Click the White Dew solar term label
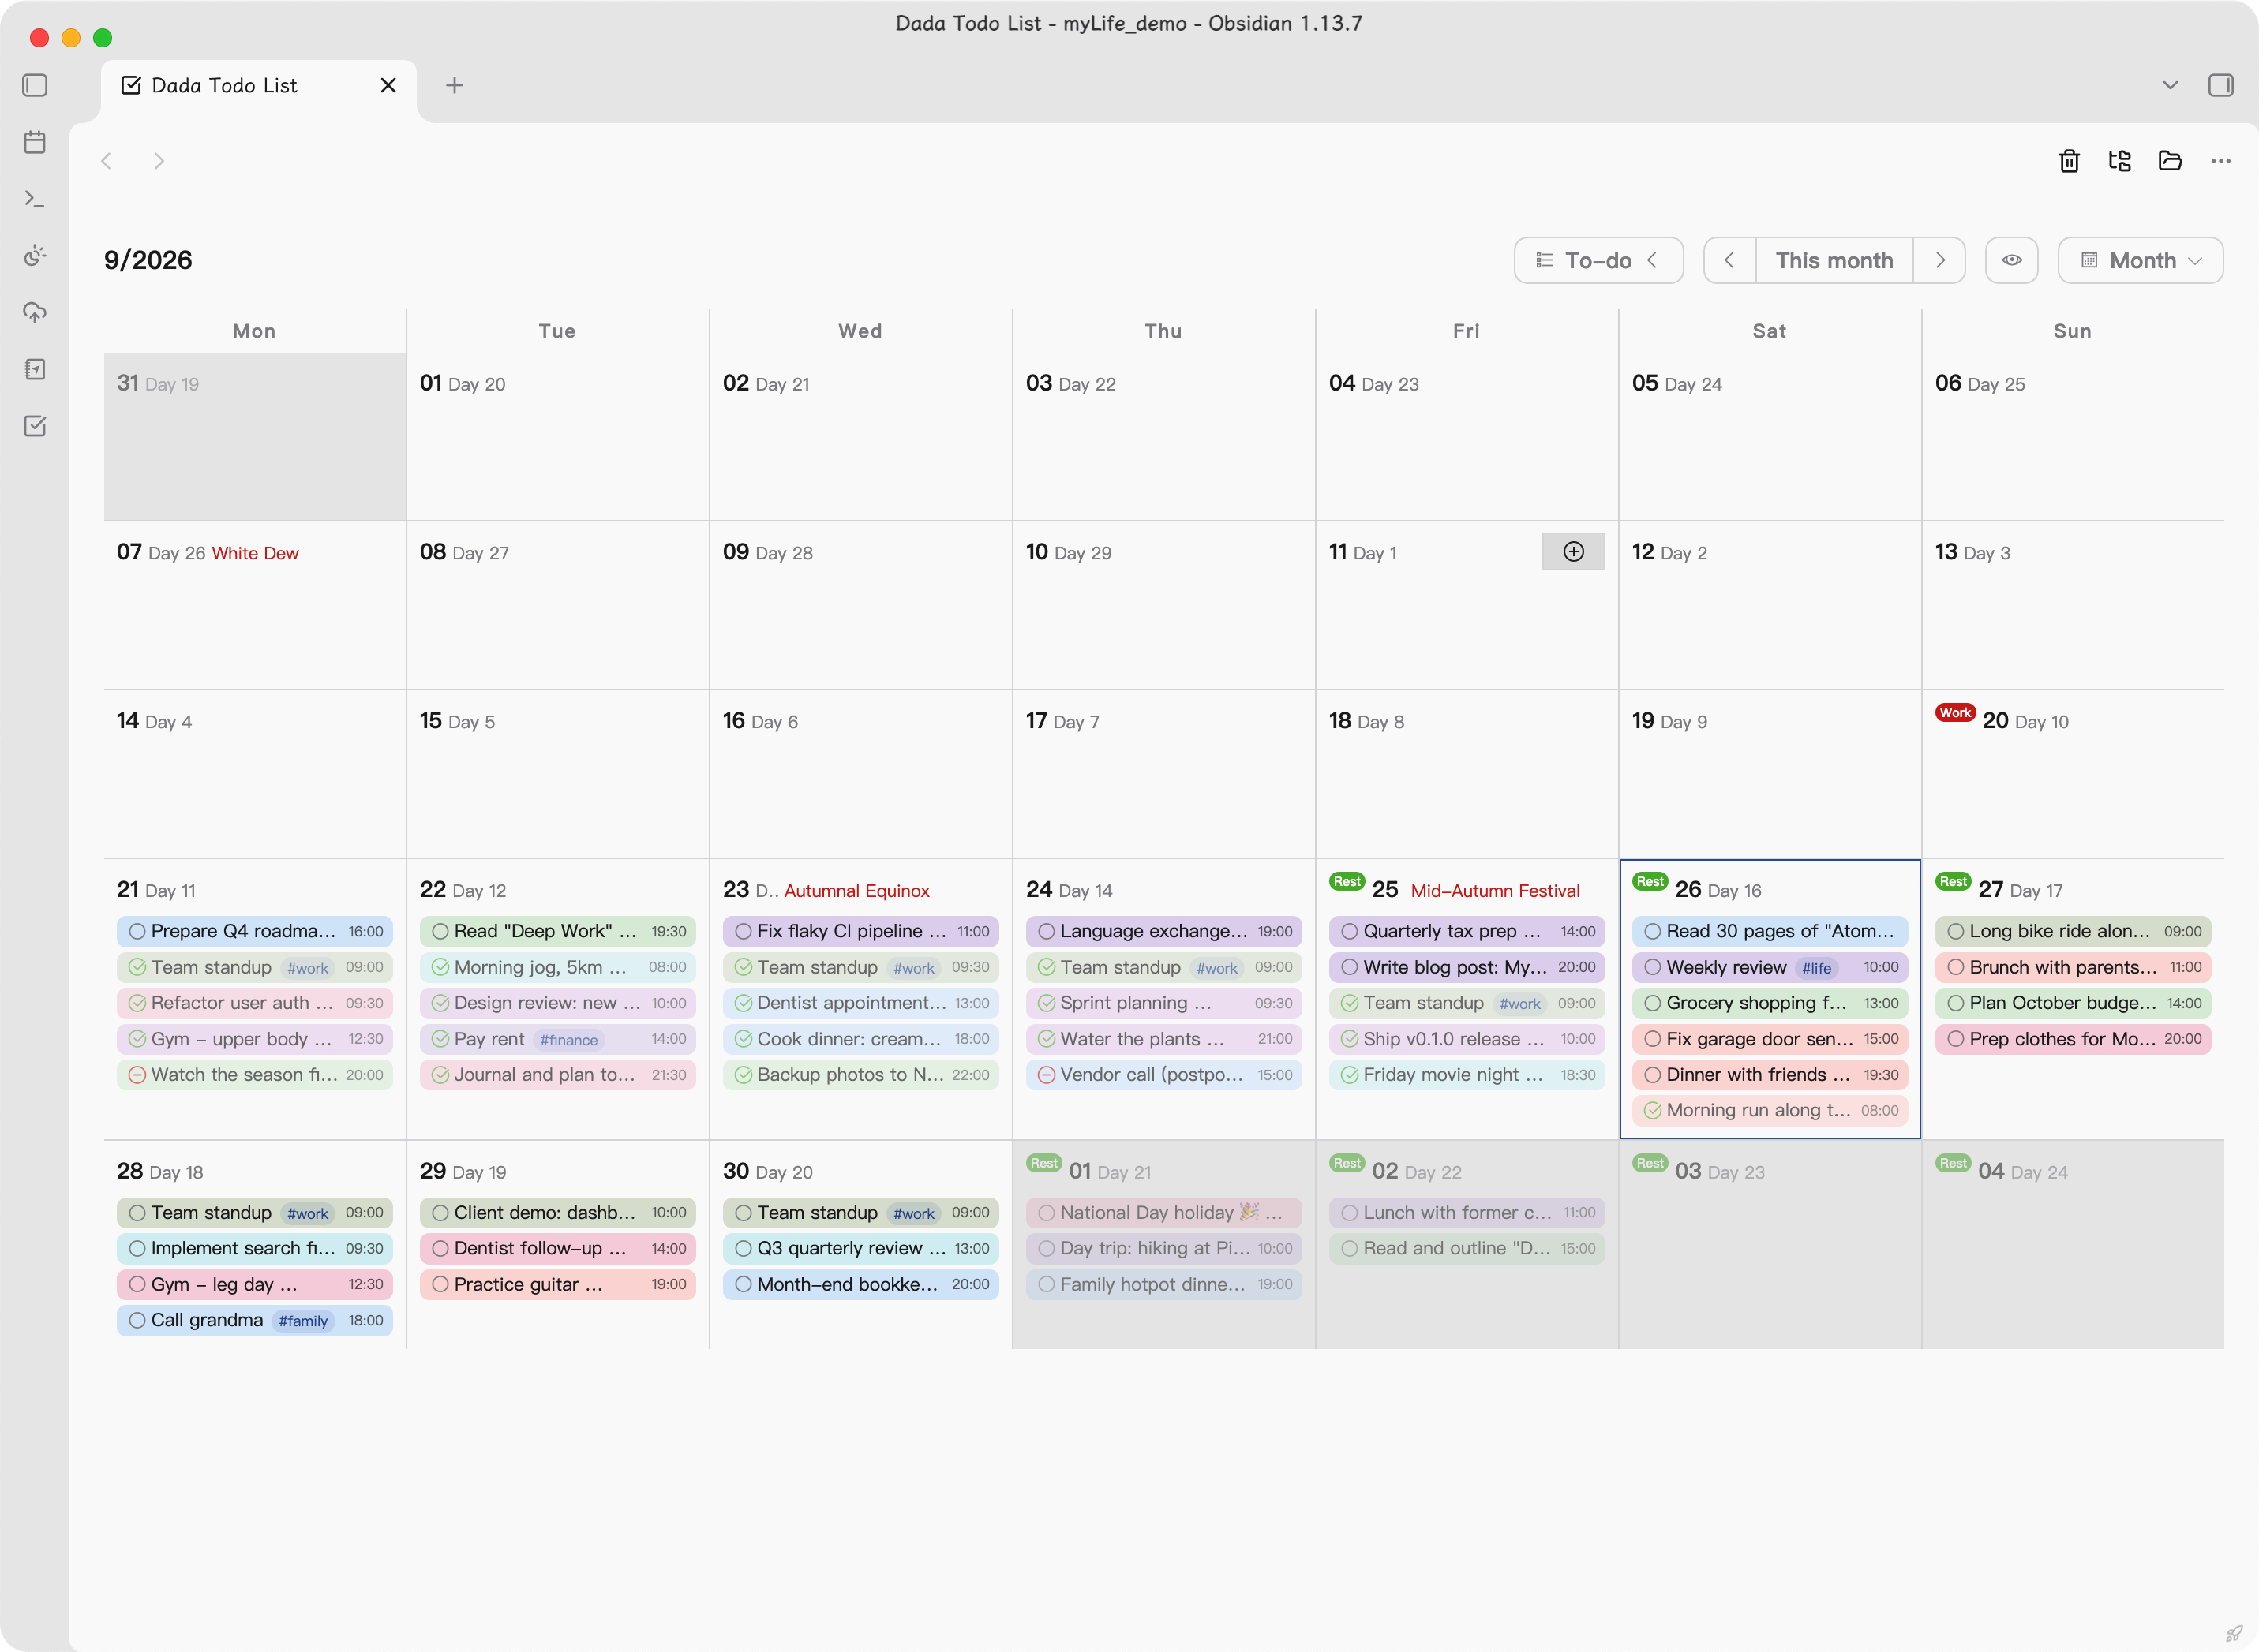Screen dimensions: 2259x1652 tap(255, 553)
